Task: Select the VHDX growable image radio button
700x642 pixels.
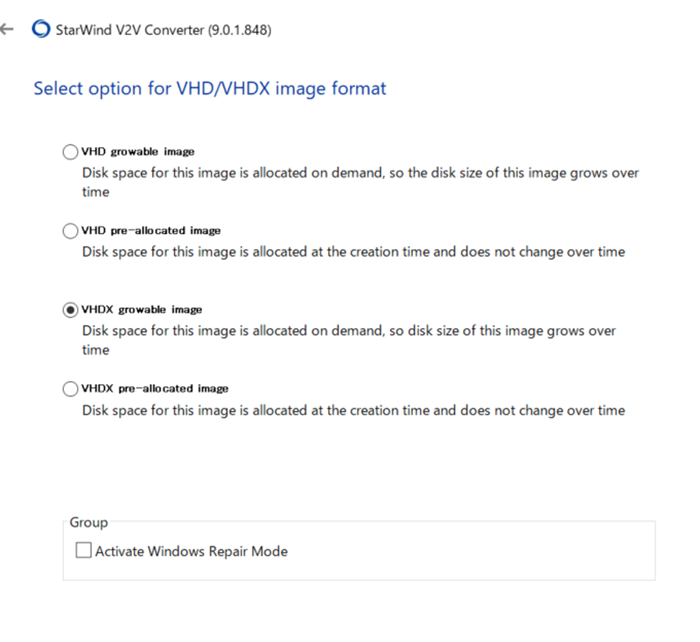Action: tap(71, 310)
